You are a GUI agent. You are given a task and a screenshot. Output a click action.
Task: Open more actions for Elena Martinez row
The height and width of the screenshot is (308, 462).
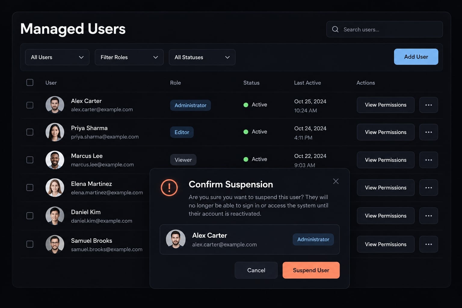(429, 187)
